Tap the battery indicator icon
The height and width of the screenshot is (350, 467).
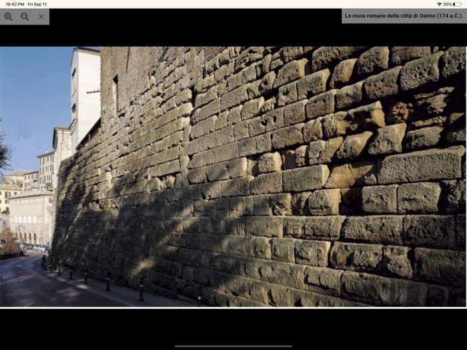pos(456,4)
